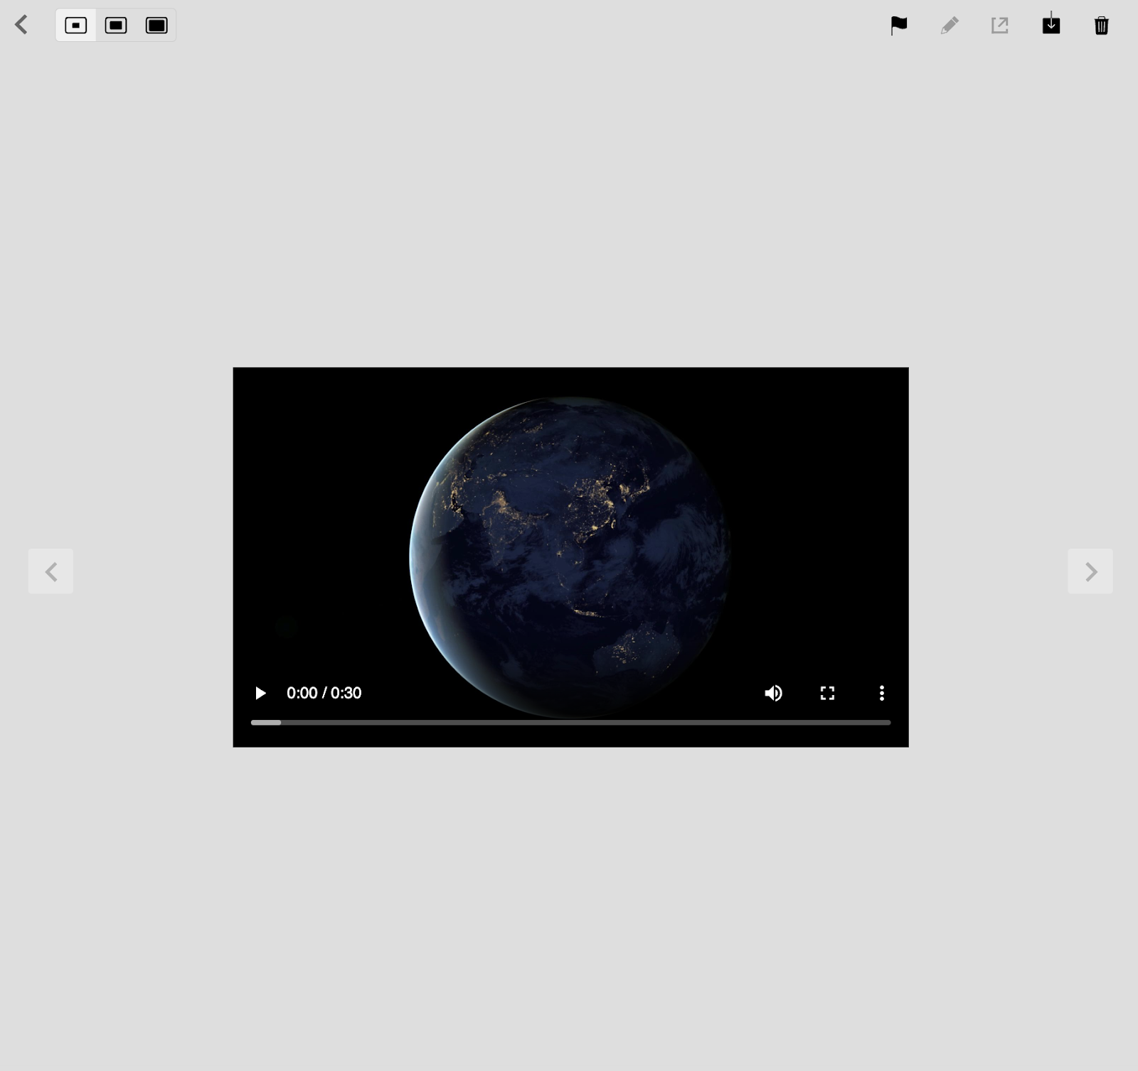Go to the previous media item
This screenshot has height=1071, width=1138.
click(50, 571)
